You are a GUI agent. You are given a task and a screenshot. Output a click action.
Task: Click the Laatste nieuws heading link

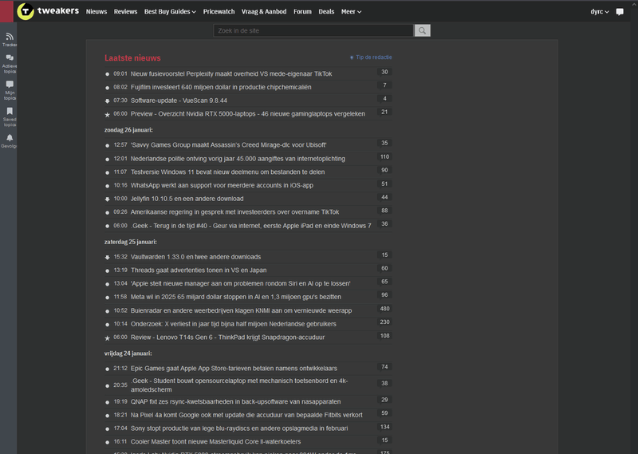pos(132,57)
